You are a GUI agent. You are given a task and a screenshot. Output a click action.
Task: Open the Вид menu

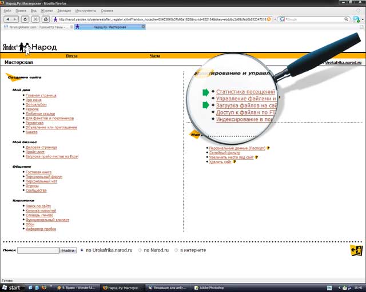[33, 11]
